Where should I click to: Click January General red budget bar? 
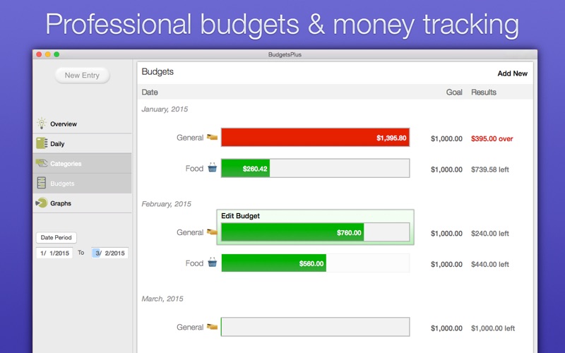315,137
